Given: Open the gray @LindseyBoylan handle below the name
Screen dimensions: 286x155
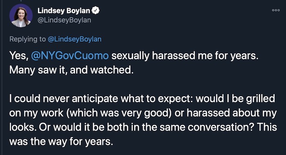Looking at the screenshot, I should click(64, 20).
